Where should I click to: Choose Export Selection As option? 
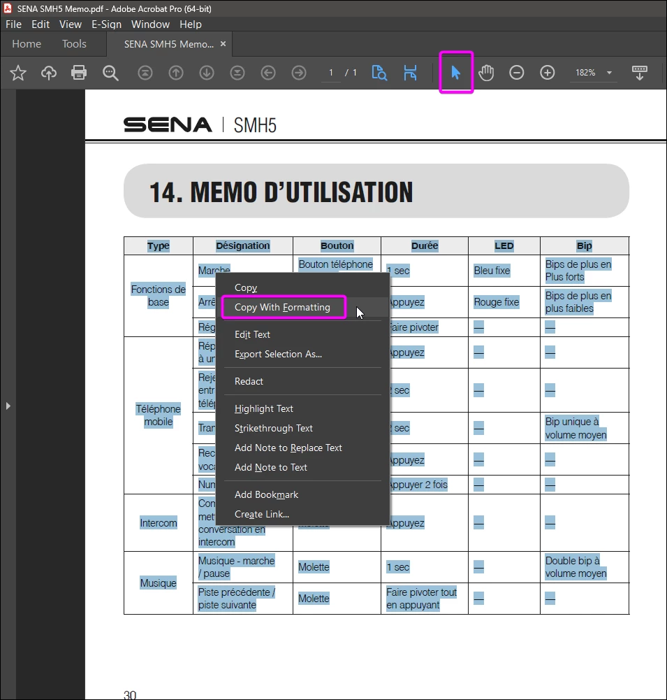point(302,354)
